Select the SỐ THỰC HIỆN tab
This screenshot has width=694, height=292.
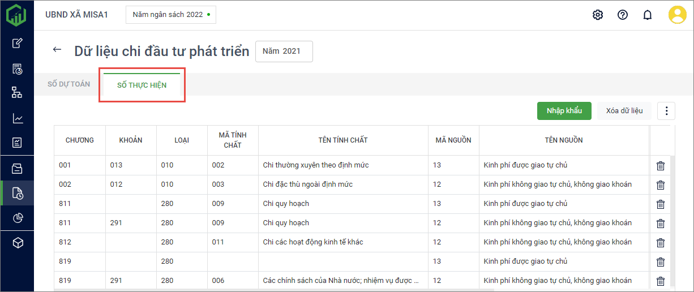[x=142, y=85]
